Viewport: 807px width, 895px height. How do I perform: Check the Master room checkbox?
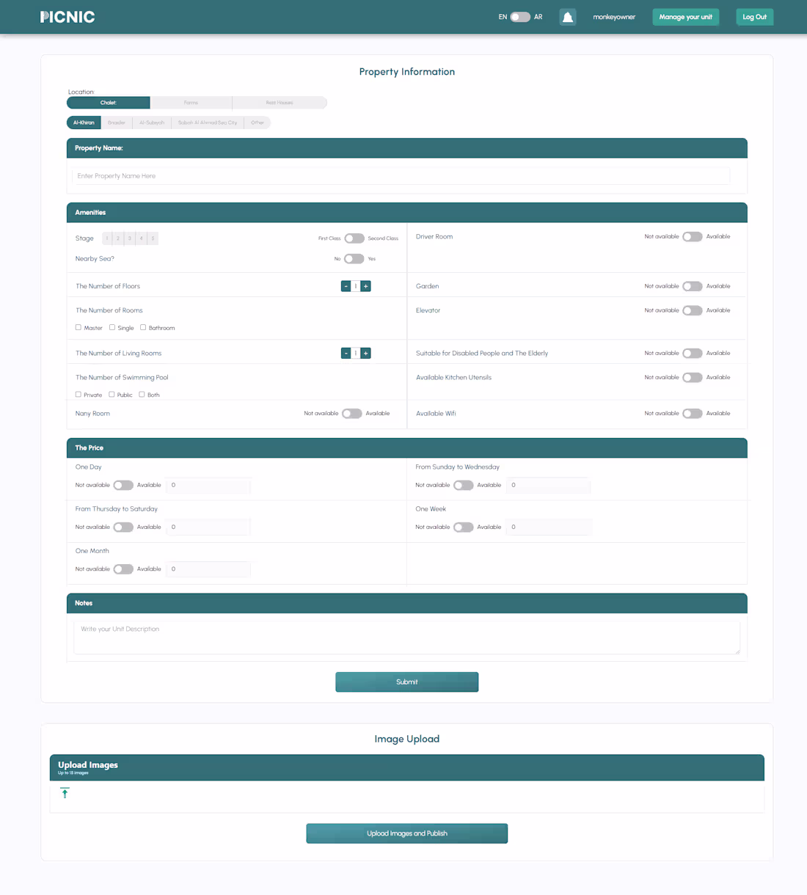click(78, 327)
